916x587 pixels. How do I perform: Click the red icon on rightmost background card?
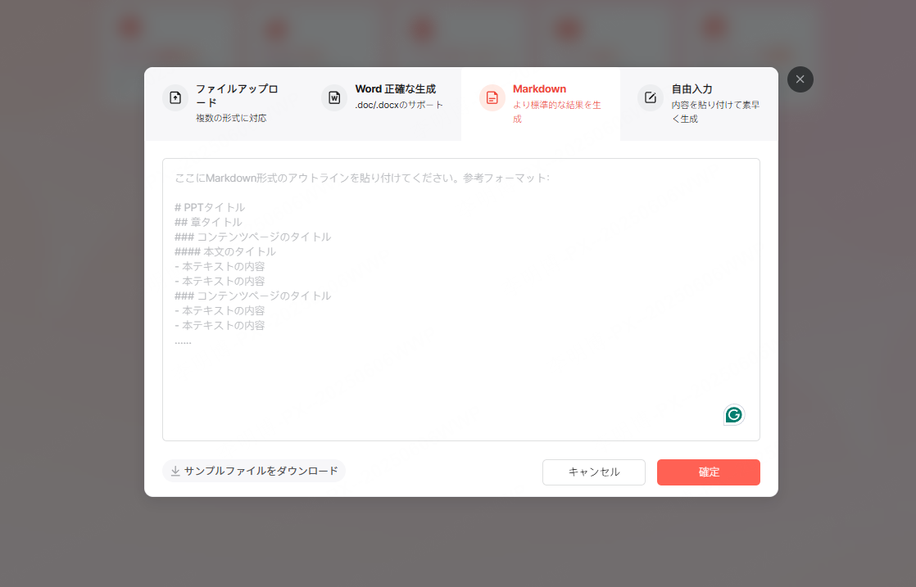pyautogui.click(x=713, y=25)
